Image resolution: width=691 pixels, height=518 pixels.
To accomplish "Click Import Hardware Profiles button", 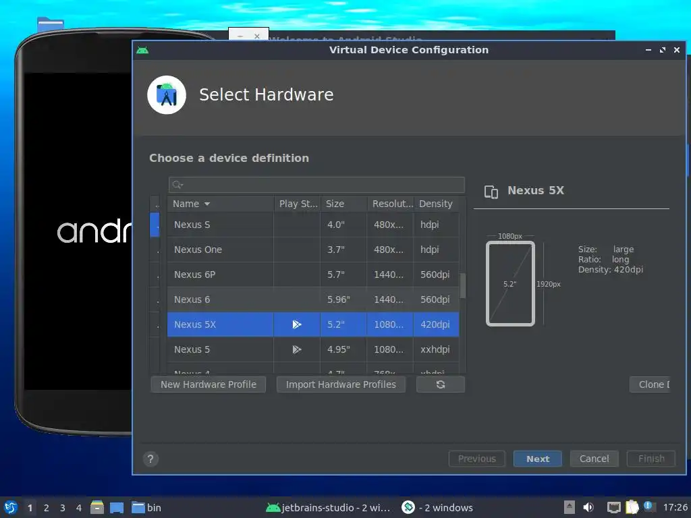I will point(341,384).
